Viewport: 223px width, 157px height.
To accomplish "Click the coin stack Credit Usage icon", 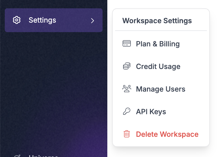I will pos(127,66).
